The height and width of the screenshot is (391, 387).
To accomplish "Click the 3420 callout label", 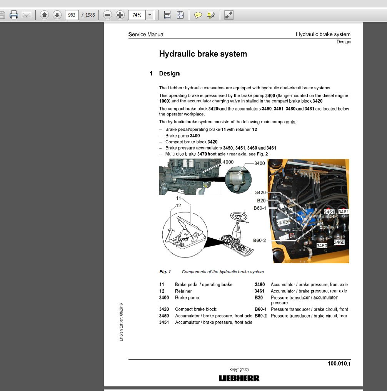I will [x=260, y=192].
